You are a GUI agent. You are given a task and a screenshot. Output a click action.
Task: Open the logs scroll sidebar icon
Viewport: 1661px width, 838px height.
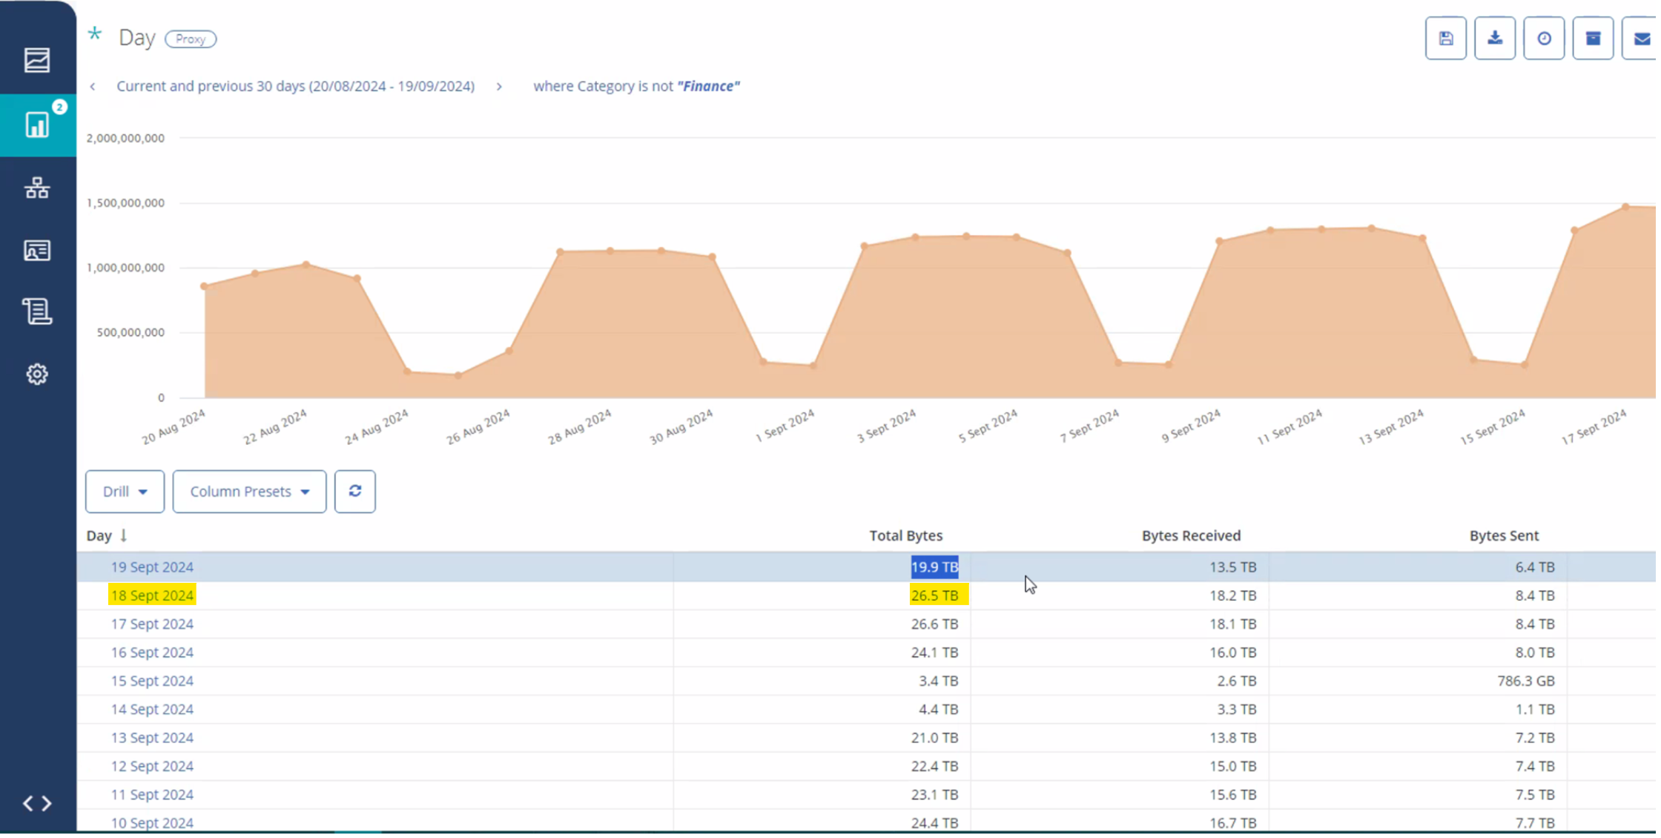point(37,311)
